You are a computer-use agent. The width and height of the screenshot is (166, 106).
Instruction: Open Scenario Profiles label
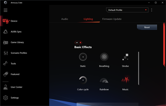coord(19,53)
